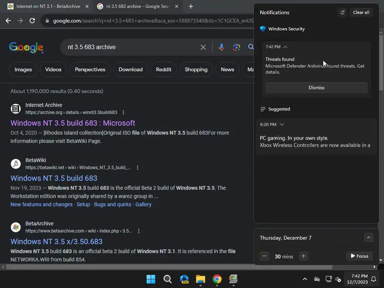Close the Internet on NT 3.1 tab
384x288 pixels.
87,6
